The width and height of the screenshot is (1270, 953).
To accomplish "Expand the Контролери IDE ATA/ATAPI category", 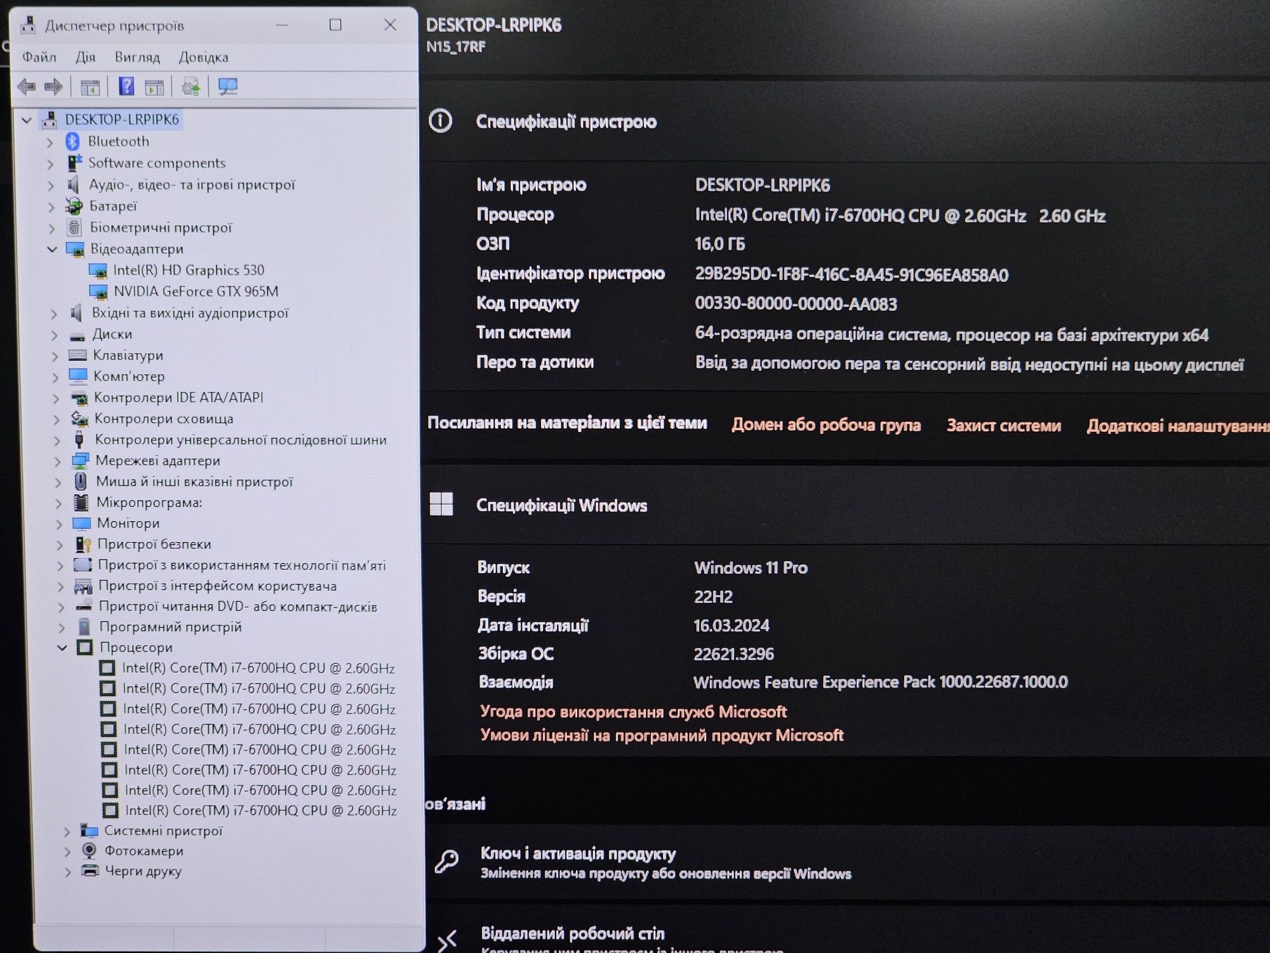I will pyautogui.click(x=56, y=398).
